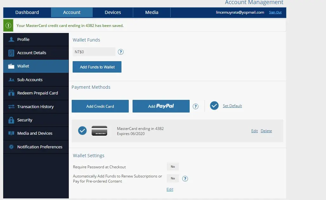The height and width of the screenshot is (200, 326).
Task: Delete the MasterCard ending in 4382
Action: [266, 131]
